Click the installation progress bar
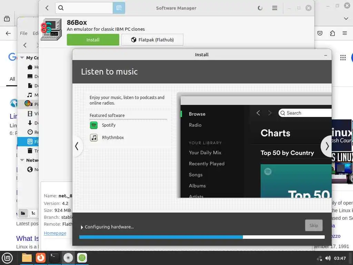353x265 pixels. [202, 237]
